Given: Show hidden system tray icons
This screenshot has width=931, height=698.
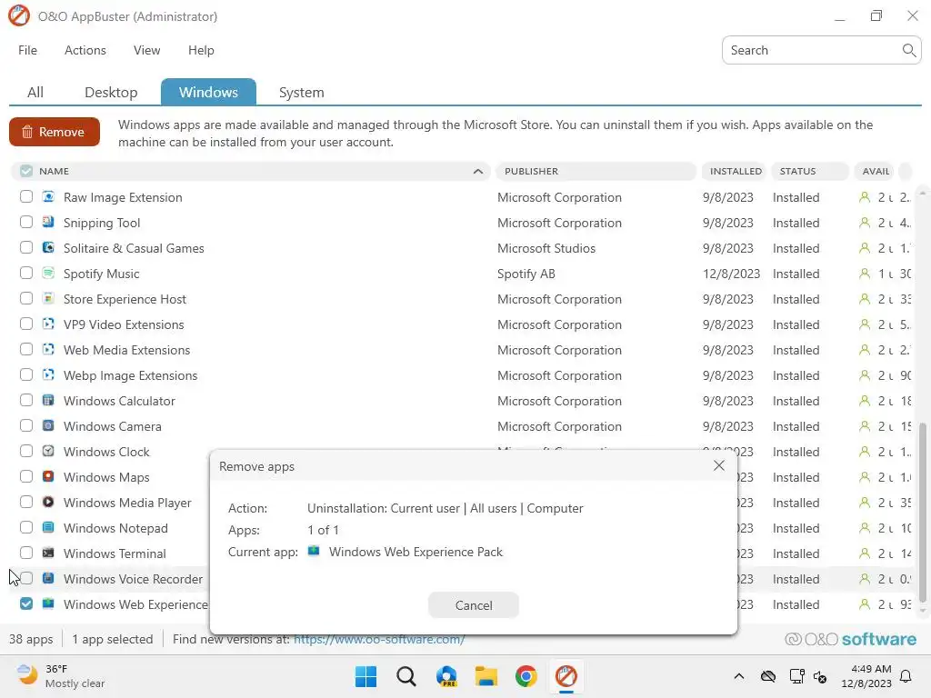Looking at the screenshot, I should (738, 676).
